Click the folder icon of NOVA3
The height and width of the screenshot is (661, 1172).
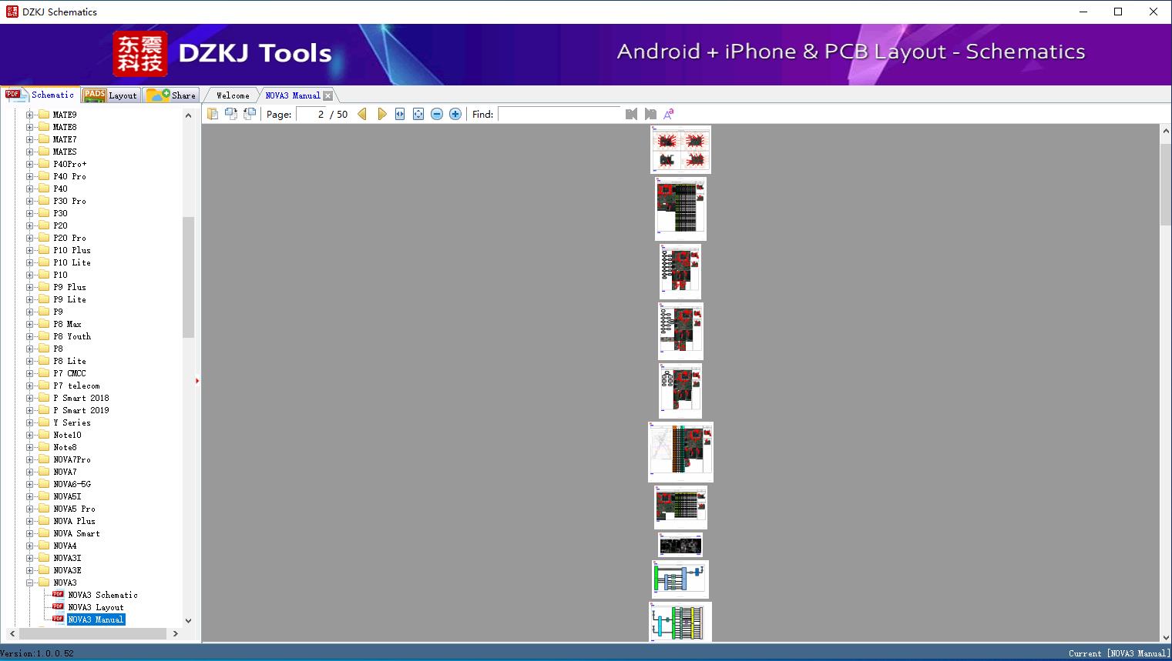44,583
